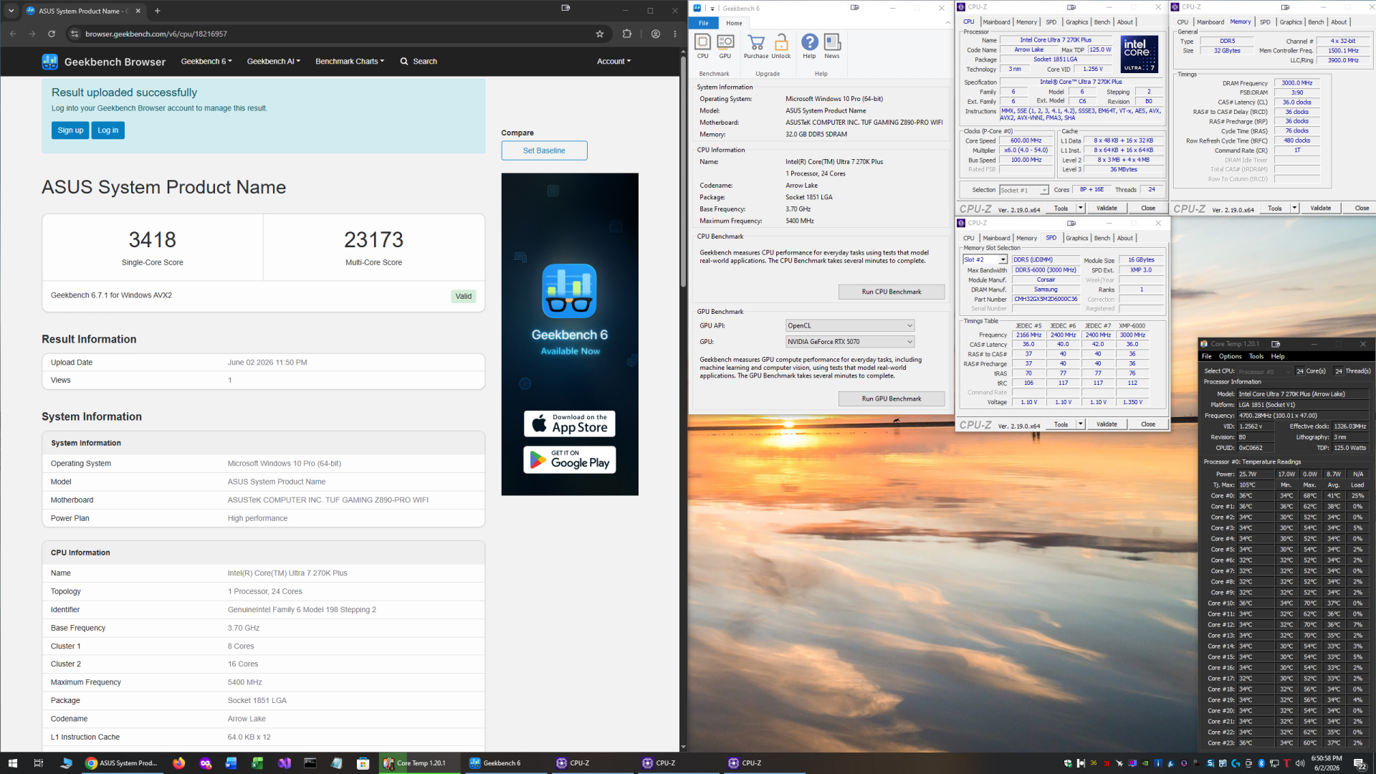1376x774 pixels.
Task: Open the File tab in Geekbench 6
Action: point(704,23)
